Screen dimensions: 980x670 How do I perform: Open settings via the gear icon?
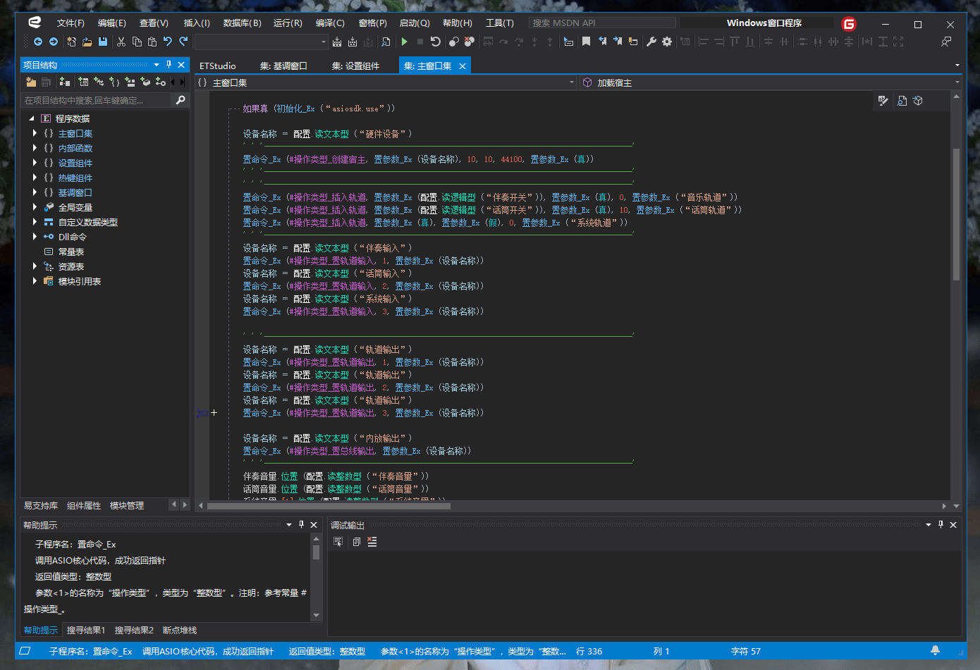(x=667, y=42)
